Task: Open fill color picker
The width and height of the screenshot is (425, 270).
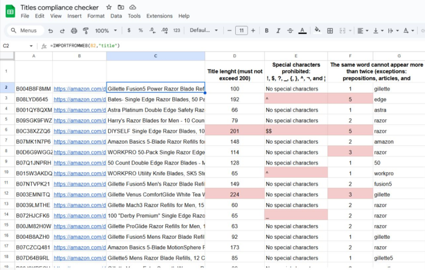Action: point(317,31)
